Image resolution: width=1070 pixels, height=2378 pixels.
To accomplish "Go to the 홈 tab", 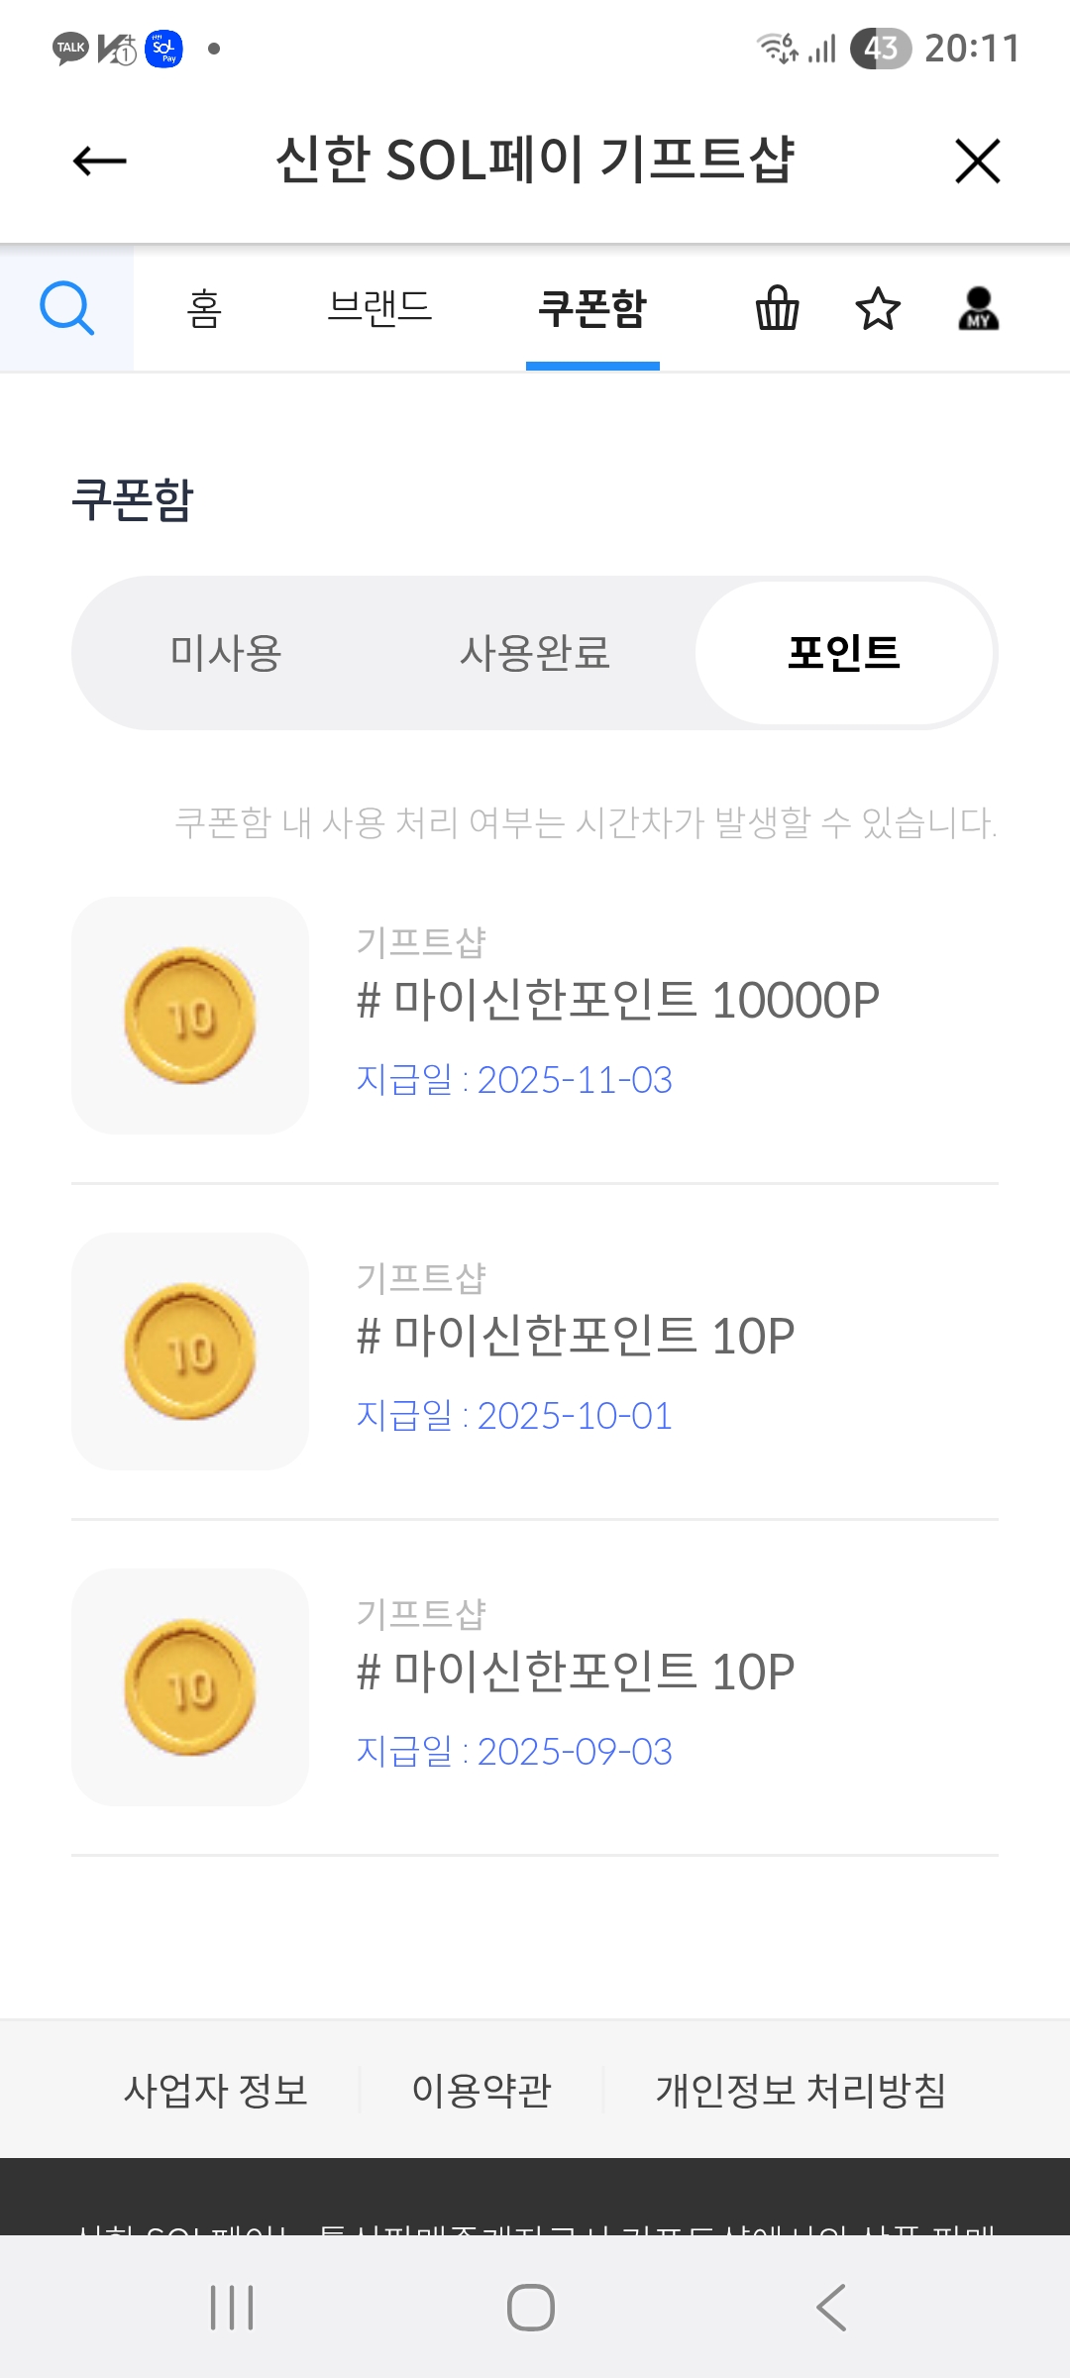I will 205,308.
